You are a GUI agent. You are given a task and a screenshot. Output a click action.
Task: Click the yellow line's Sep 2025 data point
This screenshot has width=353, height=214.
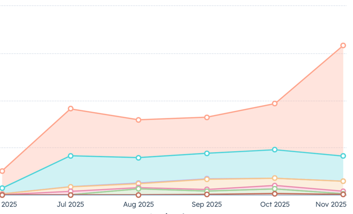point(207,179)
